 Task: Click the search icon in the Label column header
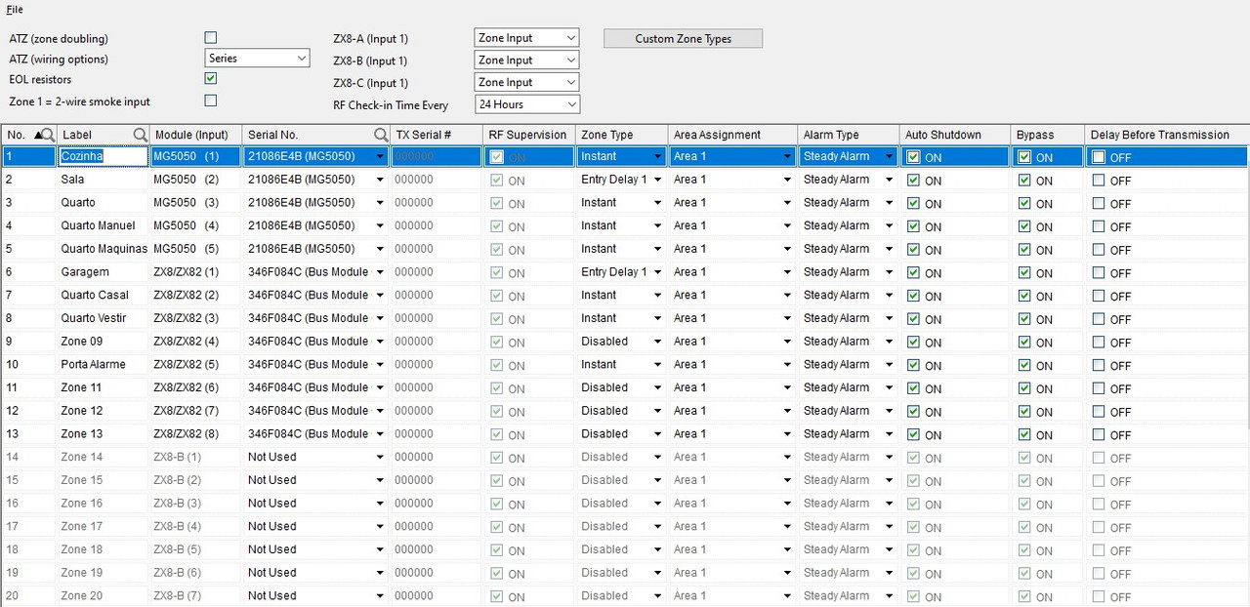(141, 135)
